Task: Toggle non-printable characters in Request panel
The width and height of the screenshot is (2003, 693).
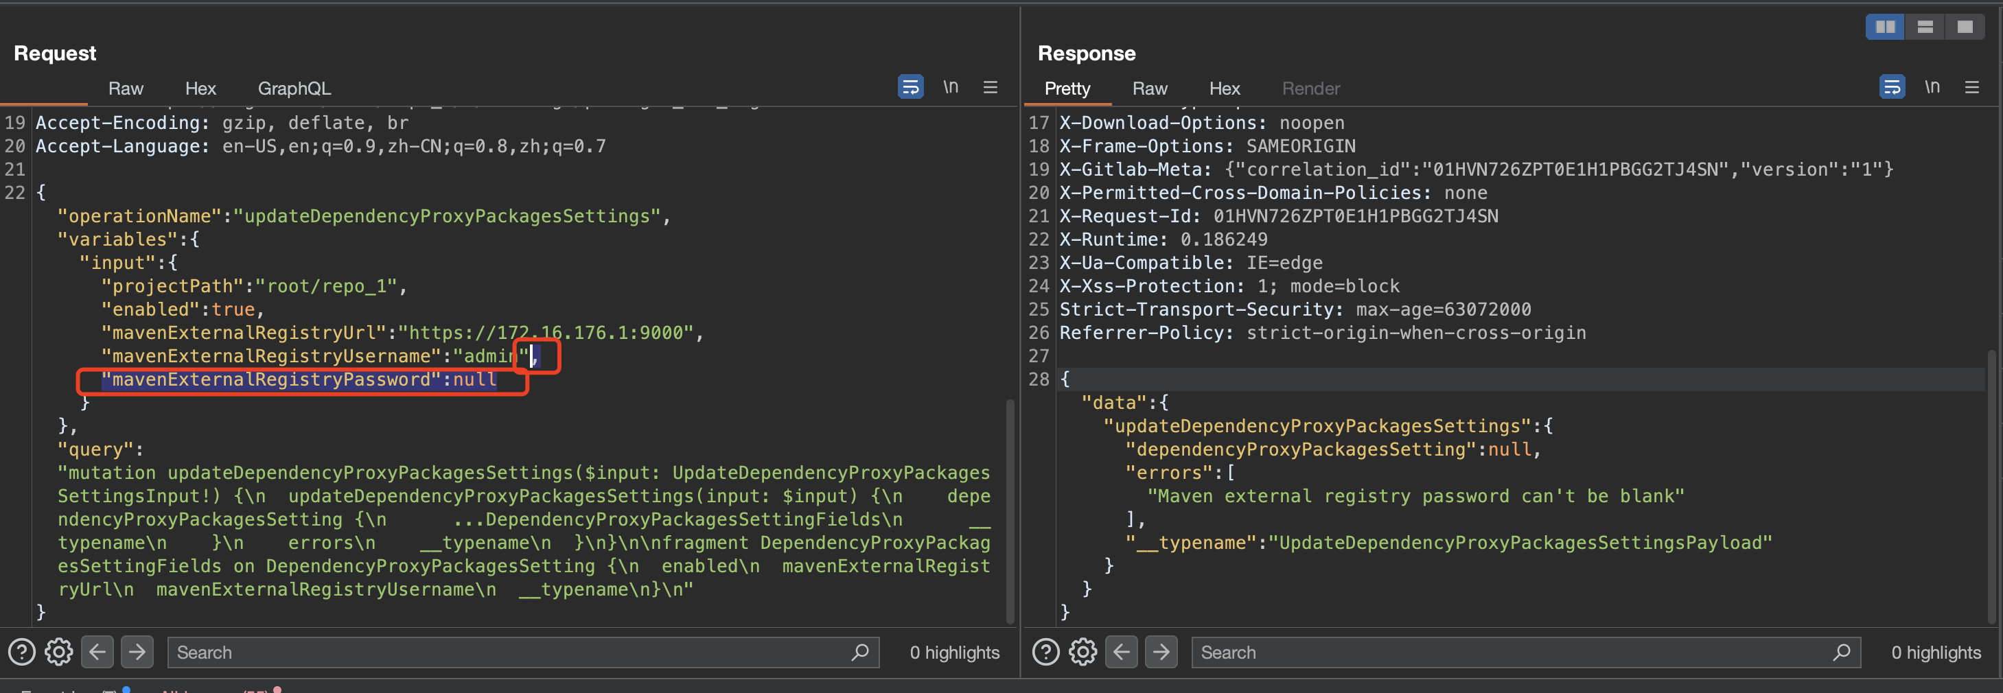Action: click(x=950, y=87)
